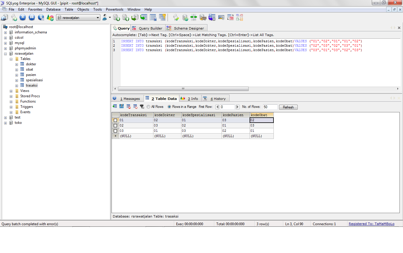Open the Query Builder tab
The height and width of the screenshot is (253, 403).
pyautogui.click(x=147, y=28)
